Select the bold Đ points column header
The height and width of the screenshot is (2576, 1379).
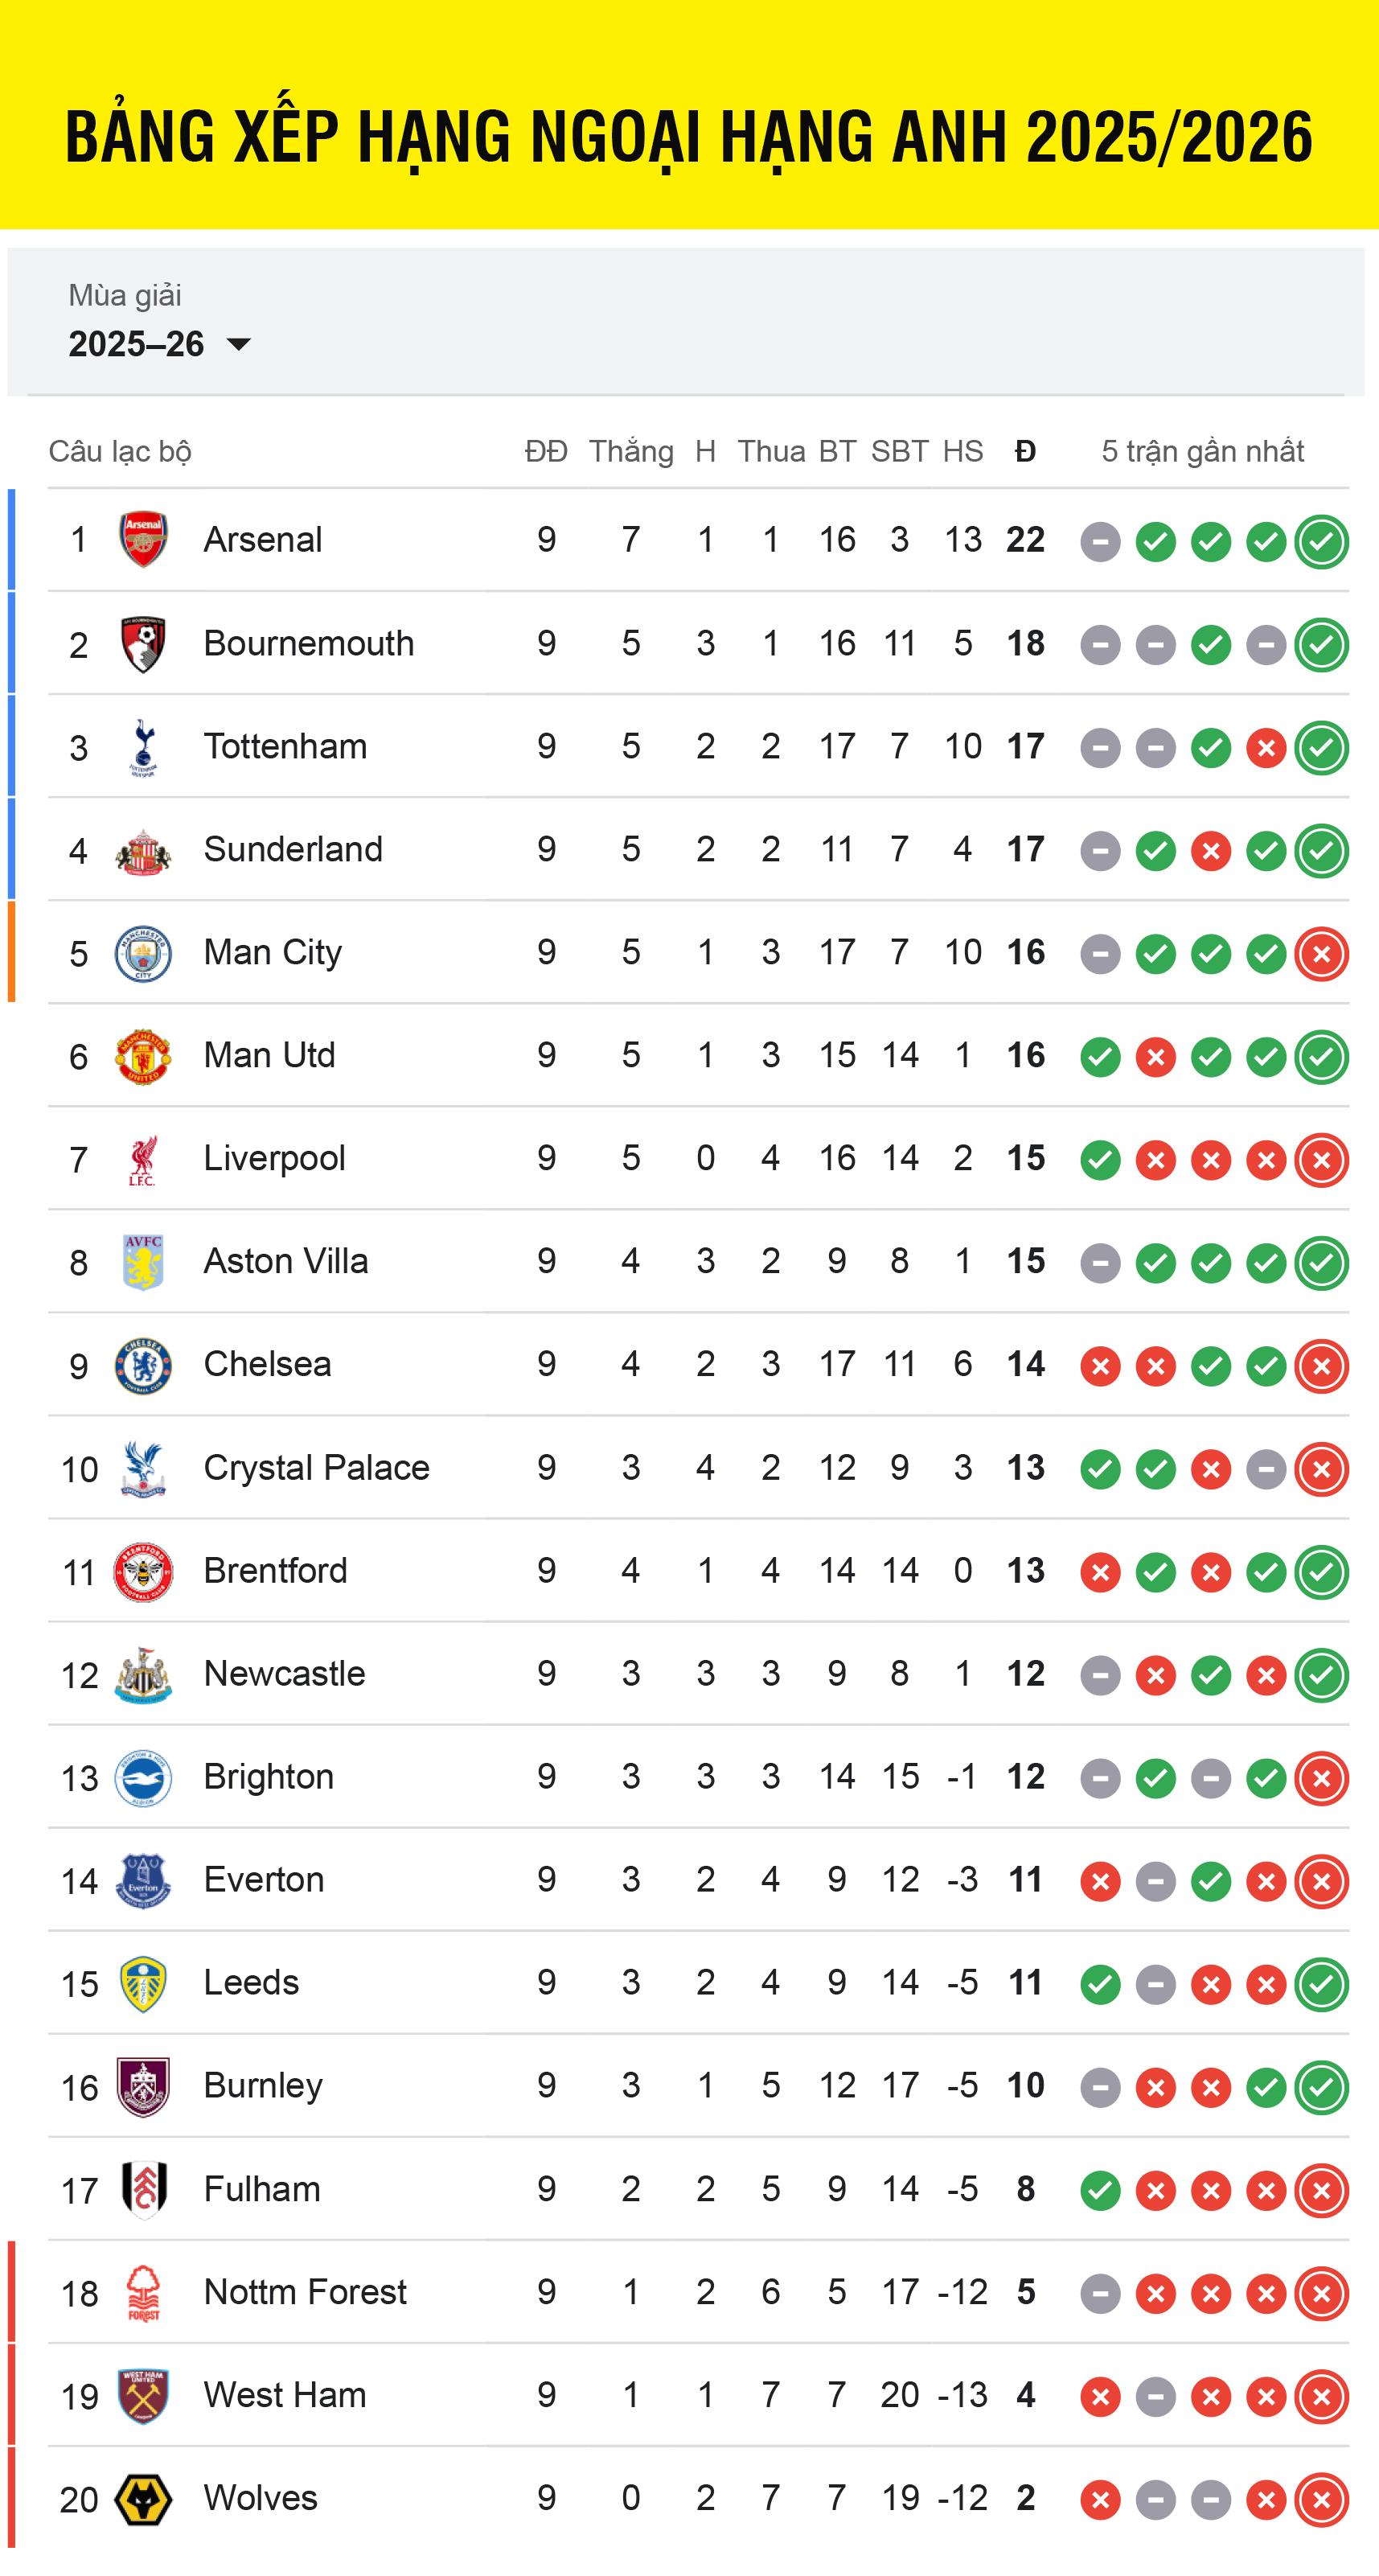click(x=1025, y=451)
